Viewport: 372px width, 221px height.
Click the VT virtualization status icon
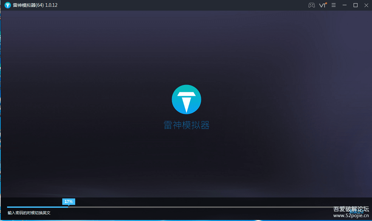click(322, 5)
